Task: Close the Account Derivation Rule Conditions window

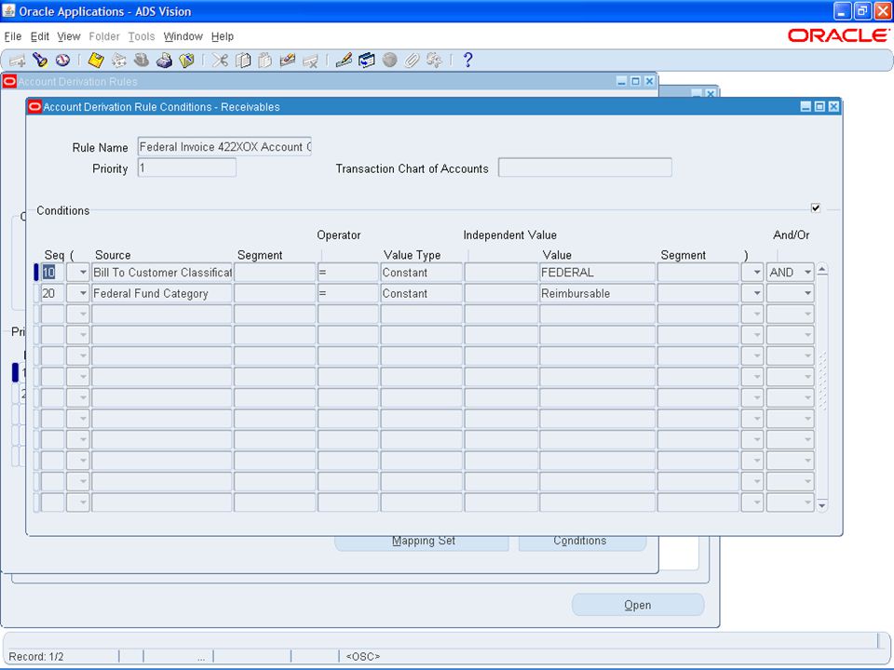Action: tap(833, 106)
